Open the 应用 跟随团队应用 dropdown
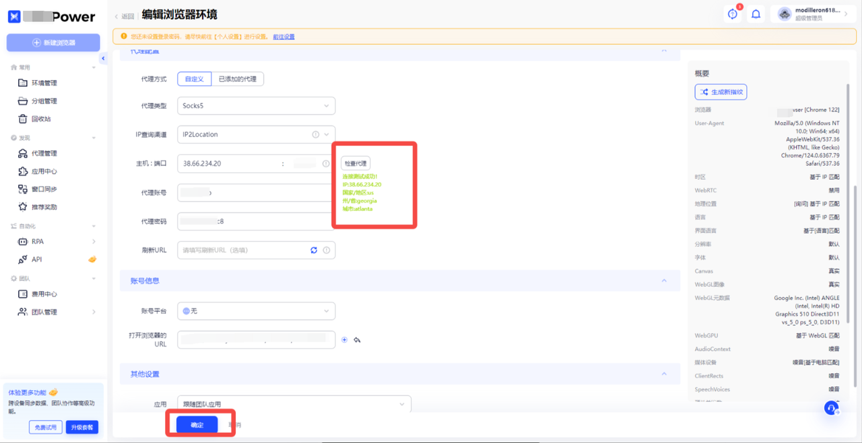Screen dimensions: 862x443 294,404
